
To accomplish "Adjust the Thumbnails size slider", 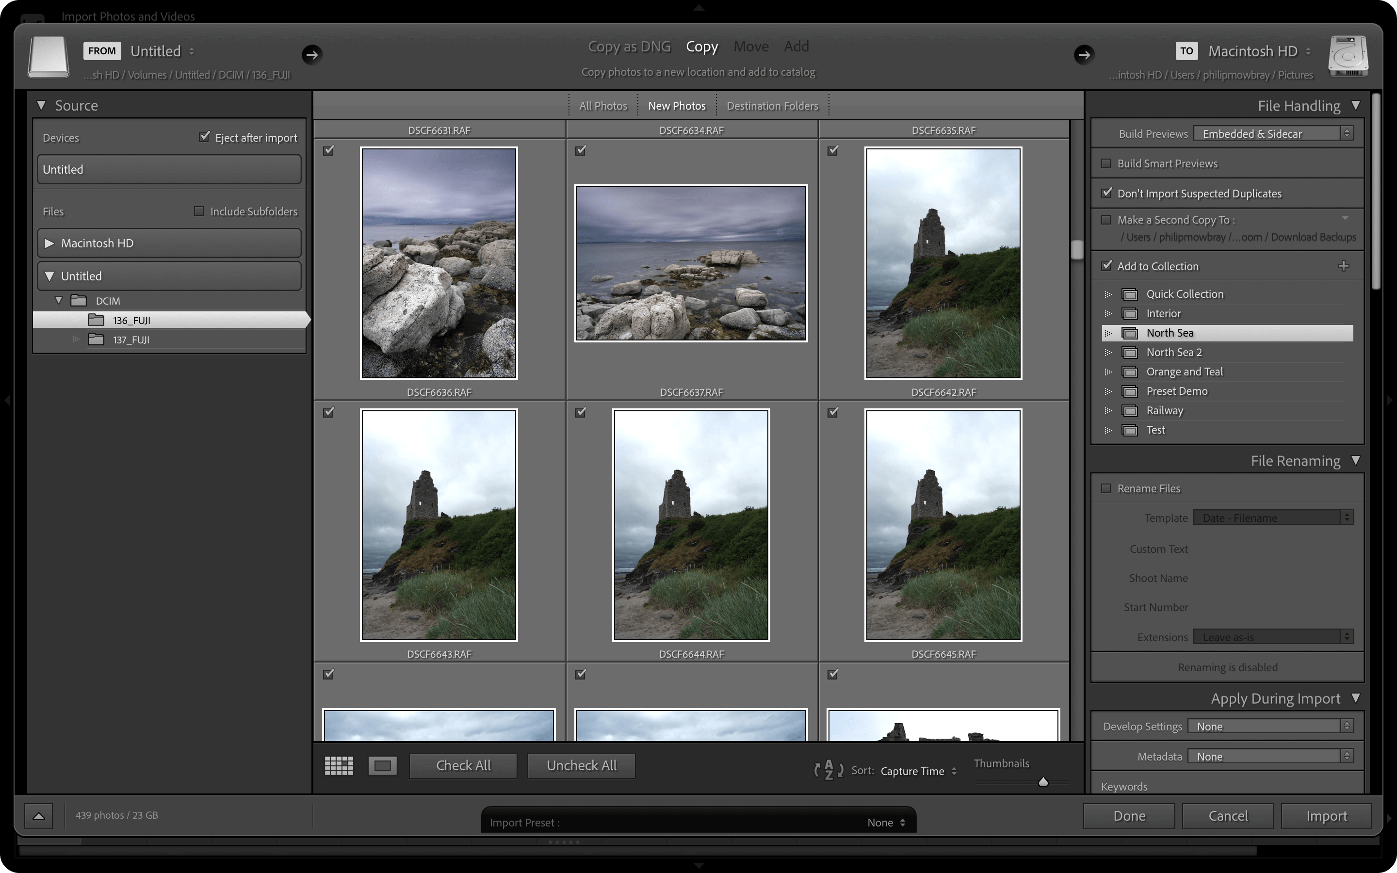I will pos(1043,782).
